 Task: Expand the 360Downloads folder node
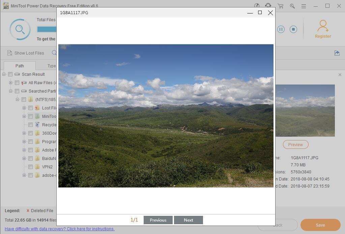(24, 133)
